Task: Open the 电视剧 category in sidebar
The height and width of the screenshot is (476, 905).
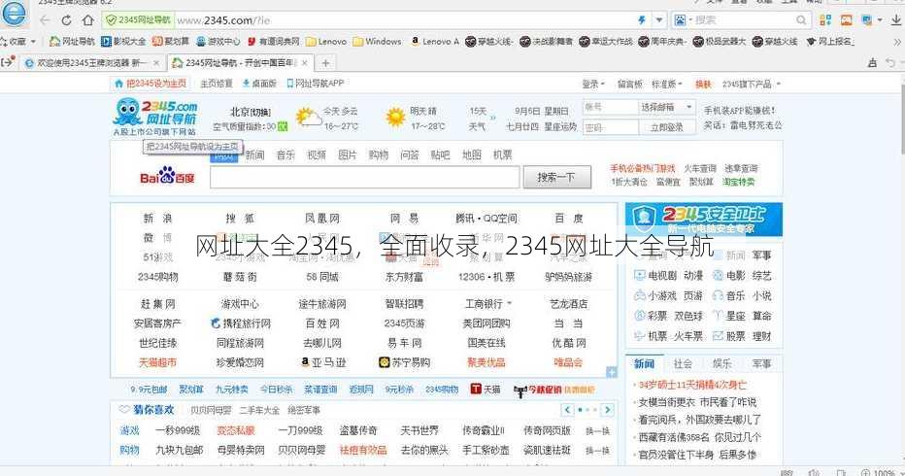Action: [x=655, y=276]
